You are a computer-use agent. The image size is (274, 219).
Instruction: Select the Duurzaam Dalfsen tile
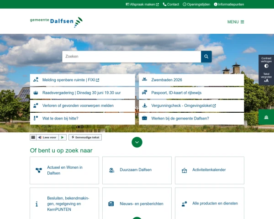[x=137, y=170]
